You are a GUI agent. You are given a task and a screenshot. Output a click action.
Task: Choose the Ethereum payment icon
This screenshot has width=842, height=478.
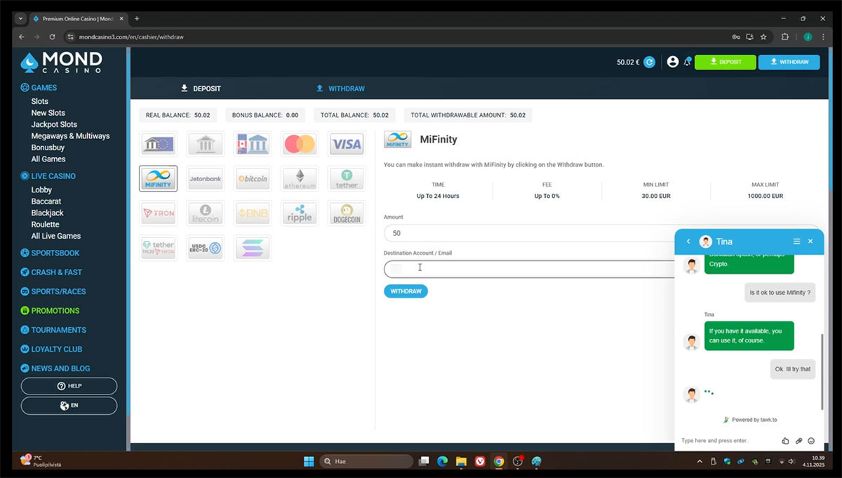pos(300,179)
